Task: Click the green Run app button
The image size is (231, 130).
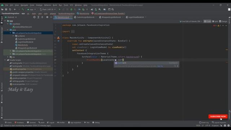Action: pos(60,9)
